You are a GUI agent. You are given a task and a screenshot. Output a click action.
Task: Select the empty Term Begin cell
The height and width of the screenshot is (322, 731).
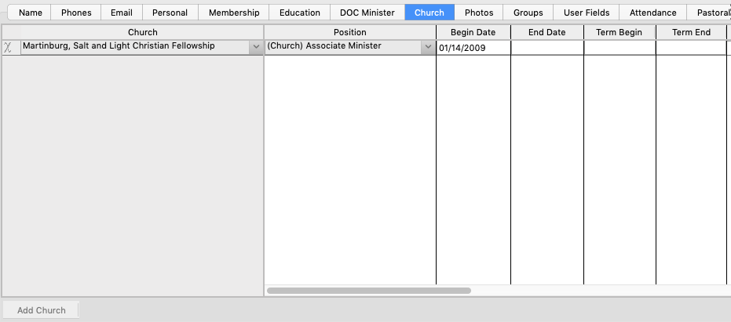619,48
